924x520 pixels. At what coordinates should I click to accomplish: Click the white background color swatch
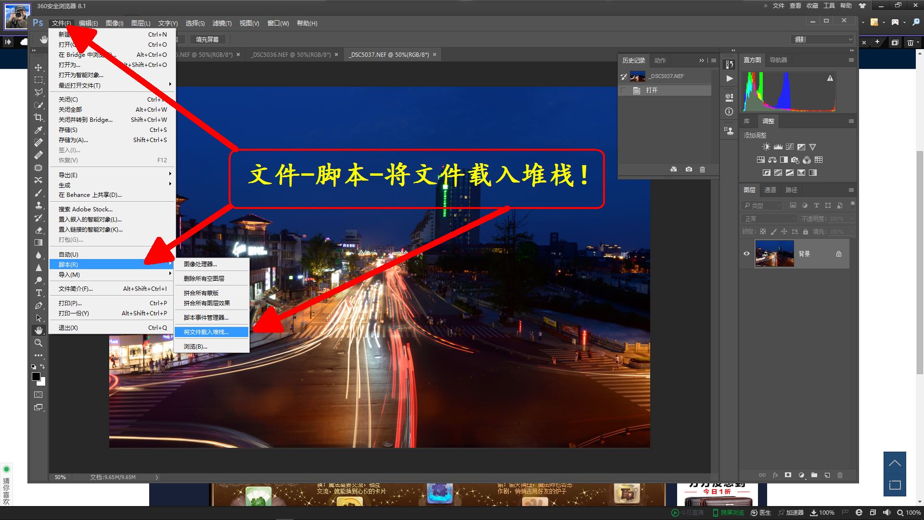click(42, 383)
